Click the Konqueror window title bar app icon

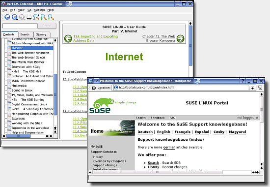coord(91,81)
